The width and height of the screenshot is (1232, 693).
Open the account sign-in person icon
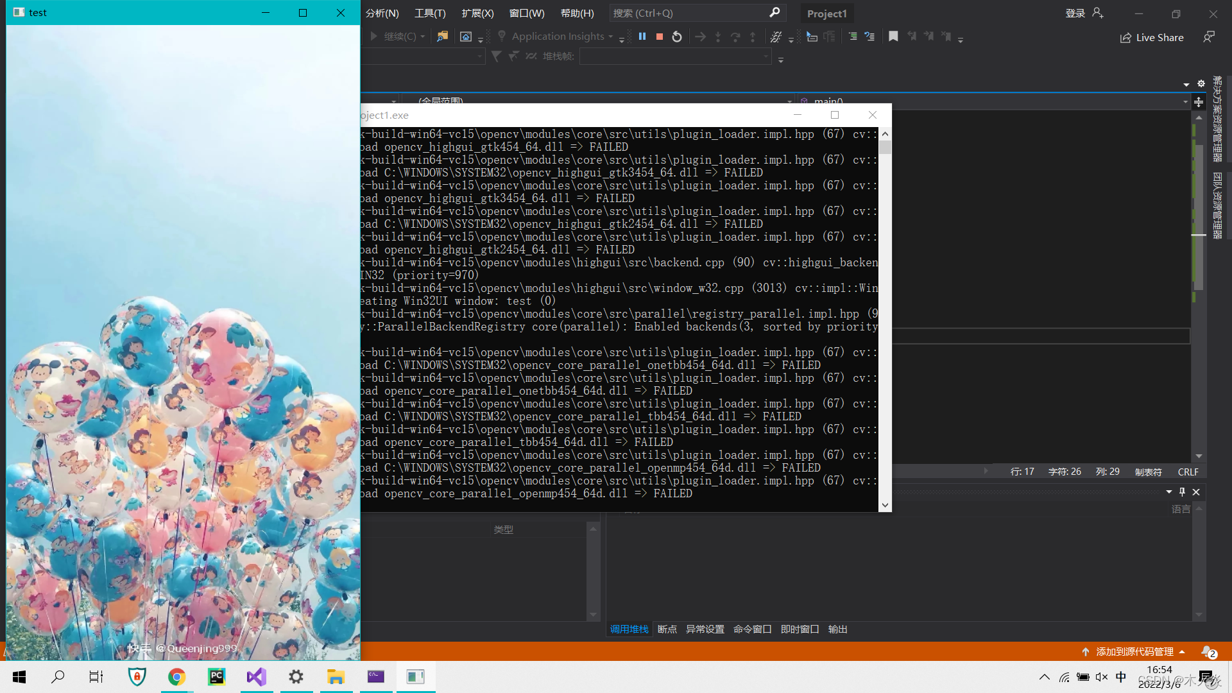1098,13
